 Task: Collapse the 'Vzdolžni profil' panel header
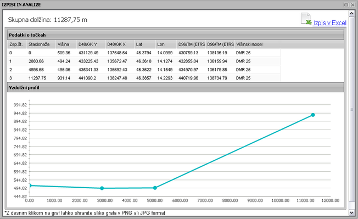coord(176,87)
